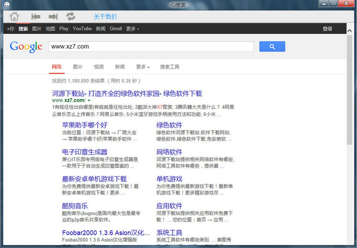Expand green arrow beside www.xz7.com/ URL
Image resolution: width=357 pixels, height=248 pixels.
pos(89,100)
